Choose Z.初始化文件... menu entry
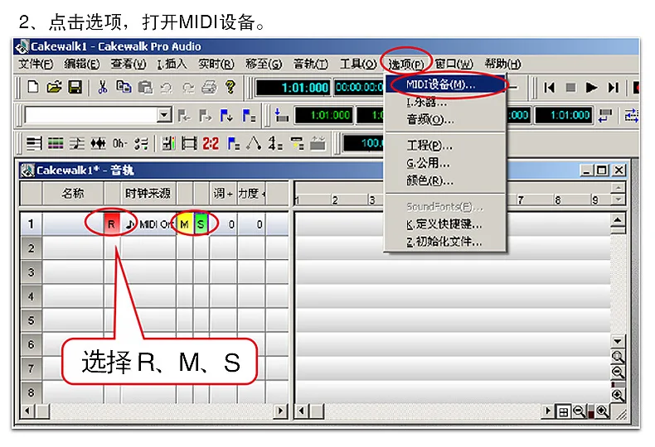655x447 pixels. click(445, 242)
